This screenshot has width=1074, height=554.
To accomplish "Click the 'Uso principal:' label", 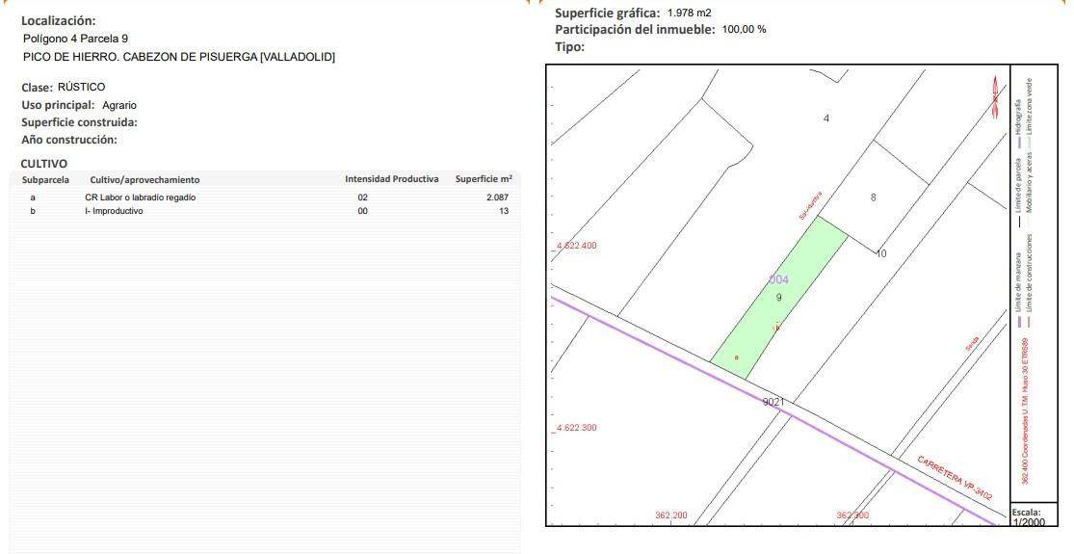I will point(58,105).
